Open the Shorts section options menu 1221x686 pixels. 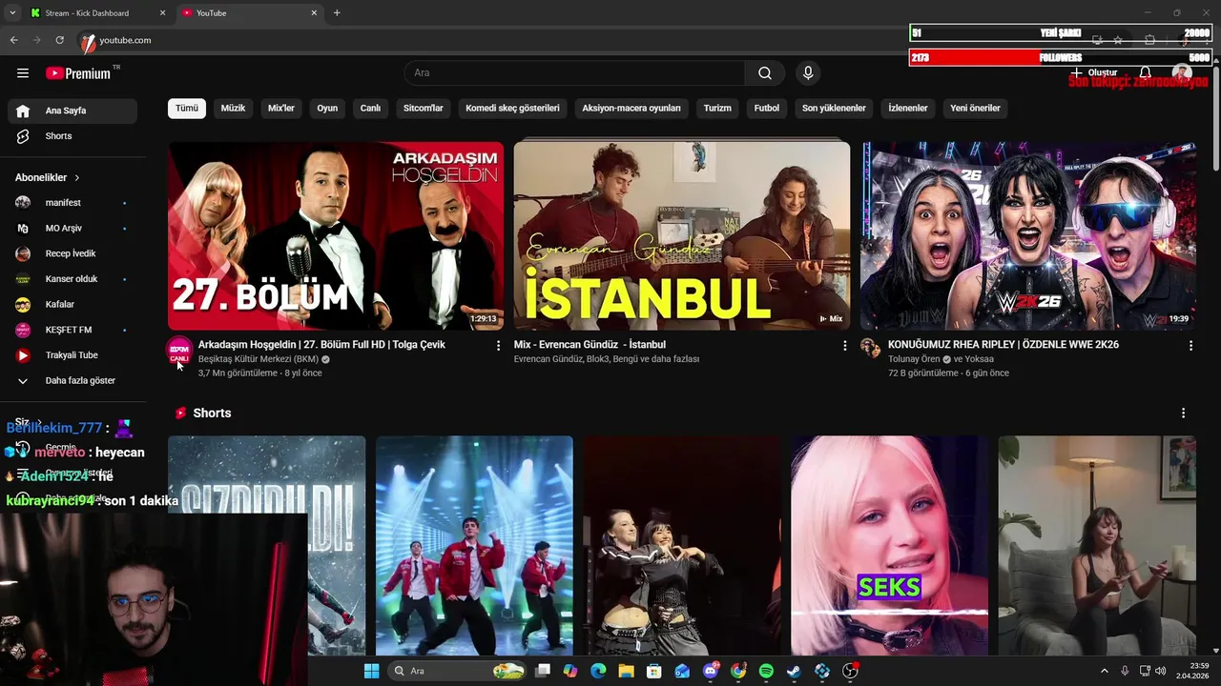point(1183,414)
